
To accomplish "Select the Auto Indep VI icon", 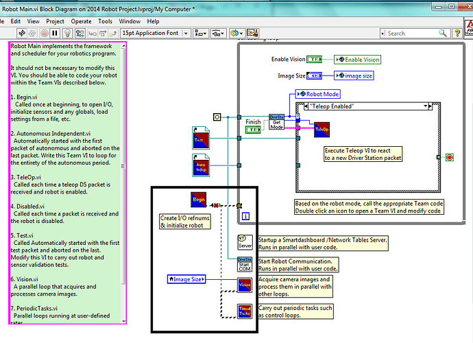I will tap(201, 165).
